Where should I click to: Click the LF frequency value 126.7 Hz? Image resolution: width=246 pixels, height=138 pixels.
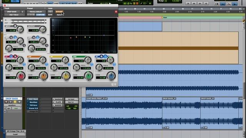coord(18,68)
